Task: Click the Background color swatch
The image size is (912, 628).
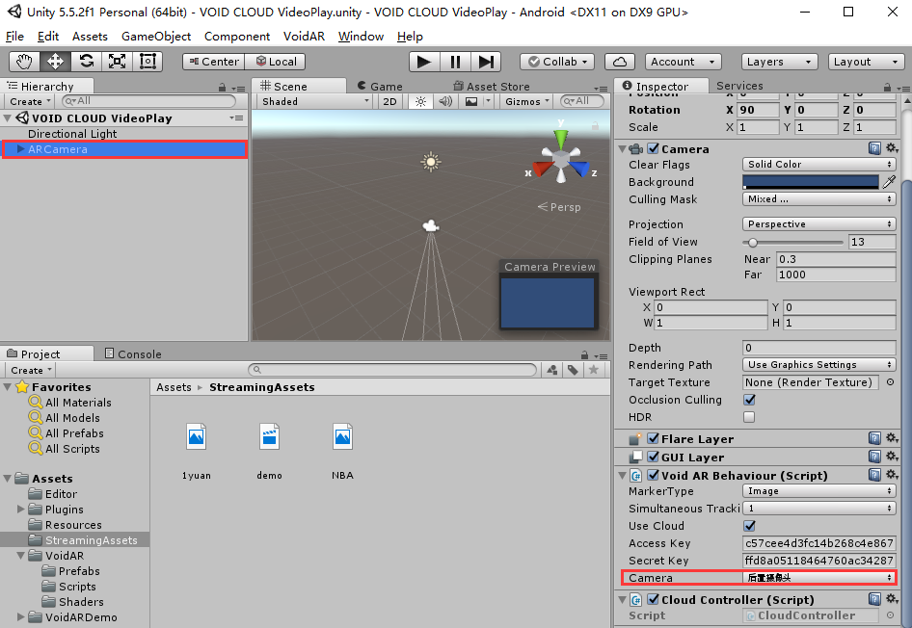Action: point(811,182)
